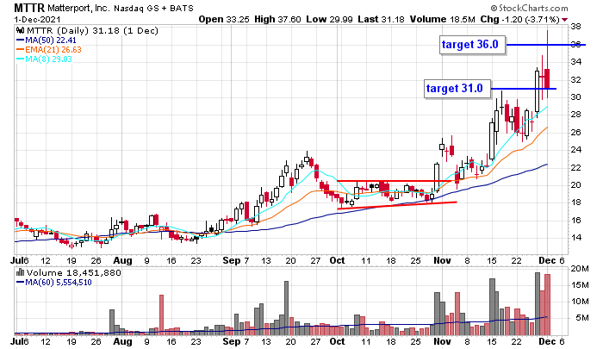Click the 'target 31.0' annotation label
The width and height of the screenshot is (603, 349).
pyautogui.click(x=457, y=89)
